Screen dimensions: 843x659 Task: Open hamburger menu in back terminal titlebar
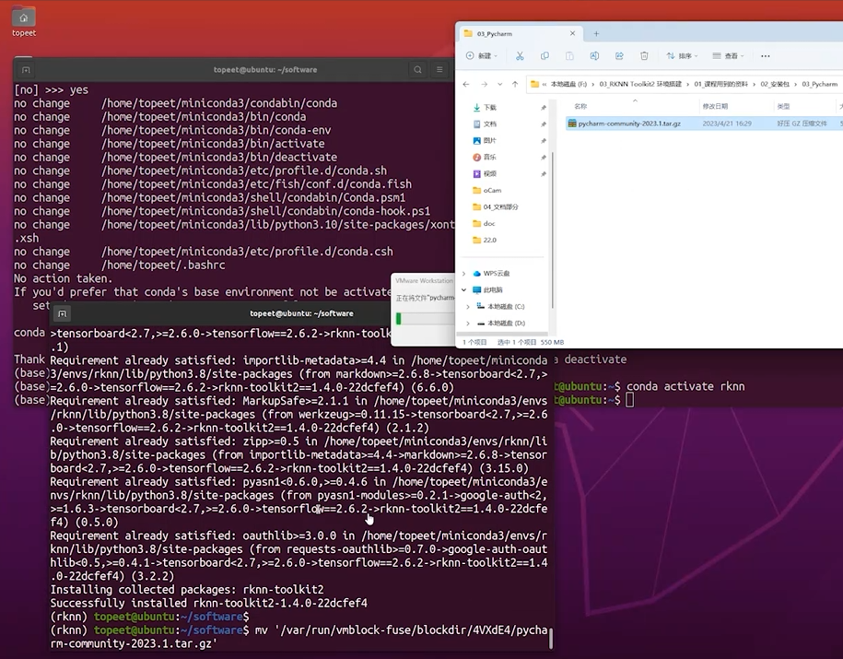[439, 69]
